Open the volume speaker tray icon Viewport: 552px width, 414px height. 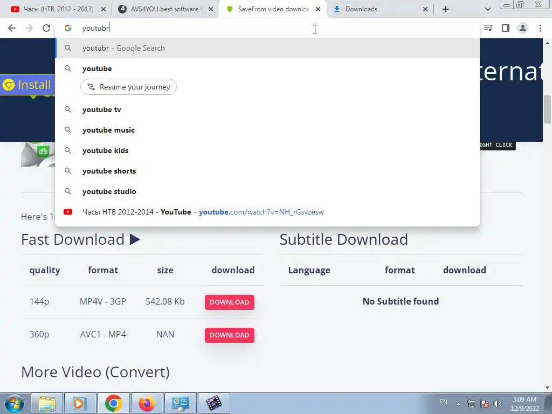(497, 404)
